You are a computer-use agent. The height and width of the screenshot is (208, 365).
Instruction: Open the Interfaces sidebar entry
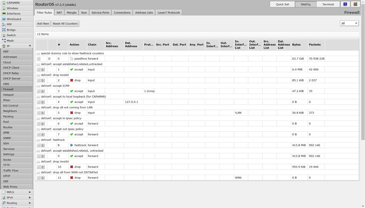pyautogui.click(x=16, y=14)
